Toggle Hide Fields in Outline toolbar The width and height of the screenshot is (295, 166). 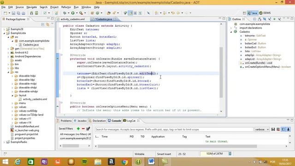265,19
